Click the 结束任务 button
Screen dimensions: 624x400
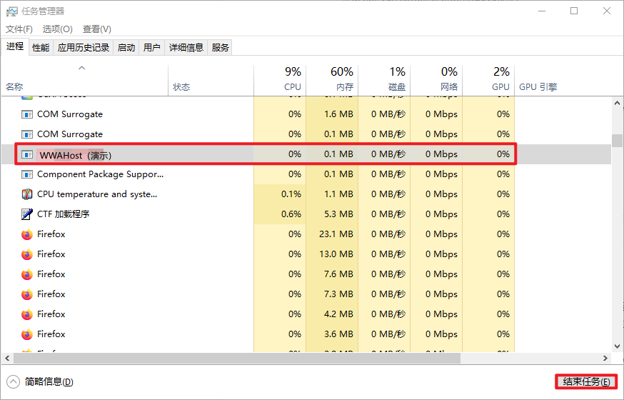coord(585,382)
